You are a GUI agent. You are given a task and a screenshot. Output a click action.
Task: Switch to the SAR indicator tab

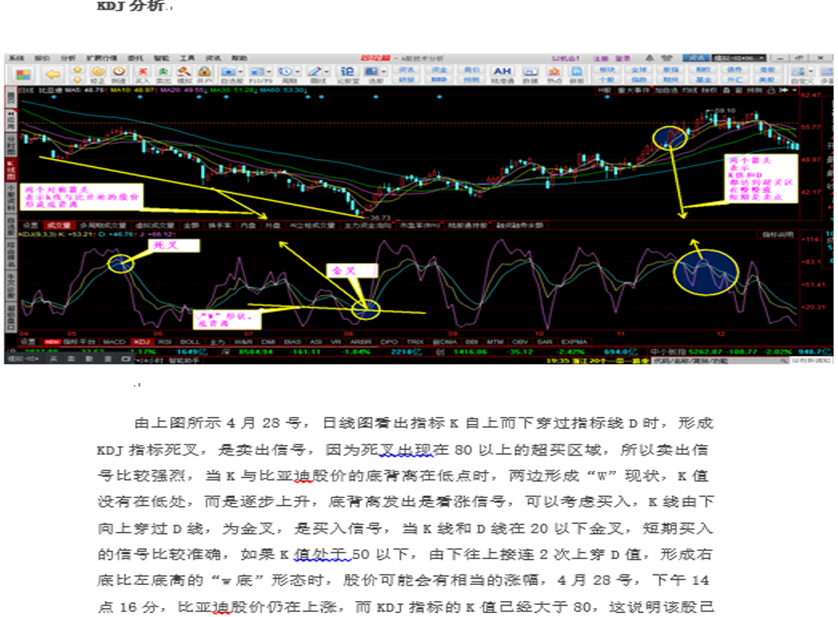click(x=544, y=342)
